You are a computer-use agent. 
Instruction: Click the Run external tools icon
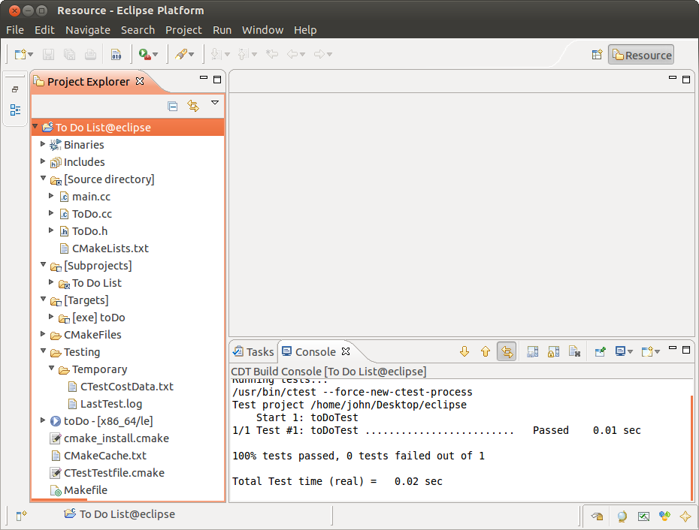[x=144, y=54]
